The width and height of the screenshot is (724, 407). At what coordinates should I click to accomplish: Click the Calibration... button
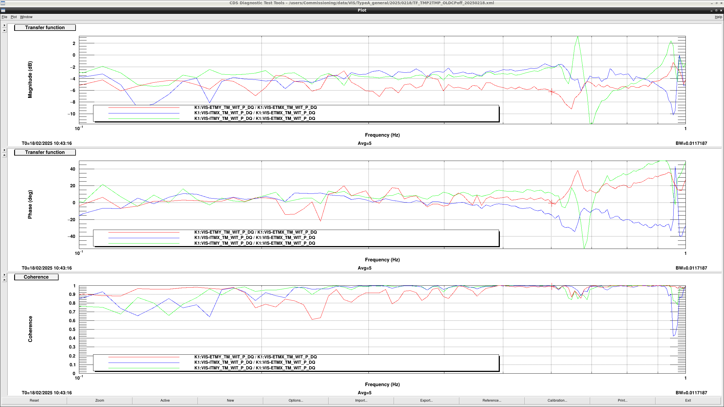click(x=557, y=400)
